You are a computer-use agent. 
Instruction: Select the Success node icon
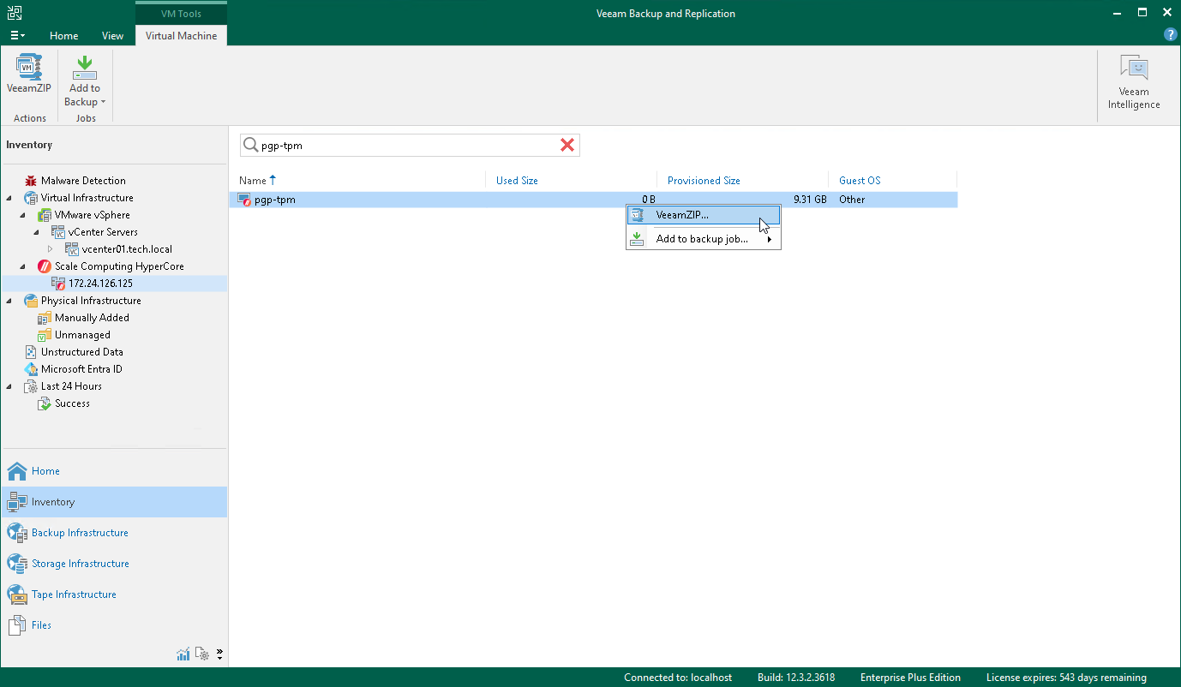(45, 403)
